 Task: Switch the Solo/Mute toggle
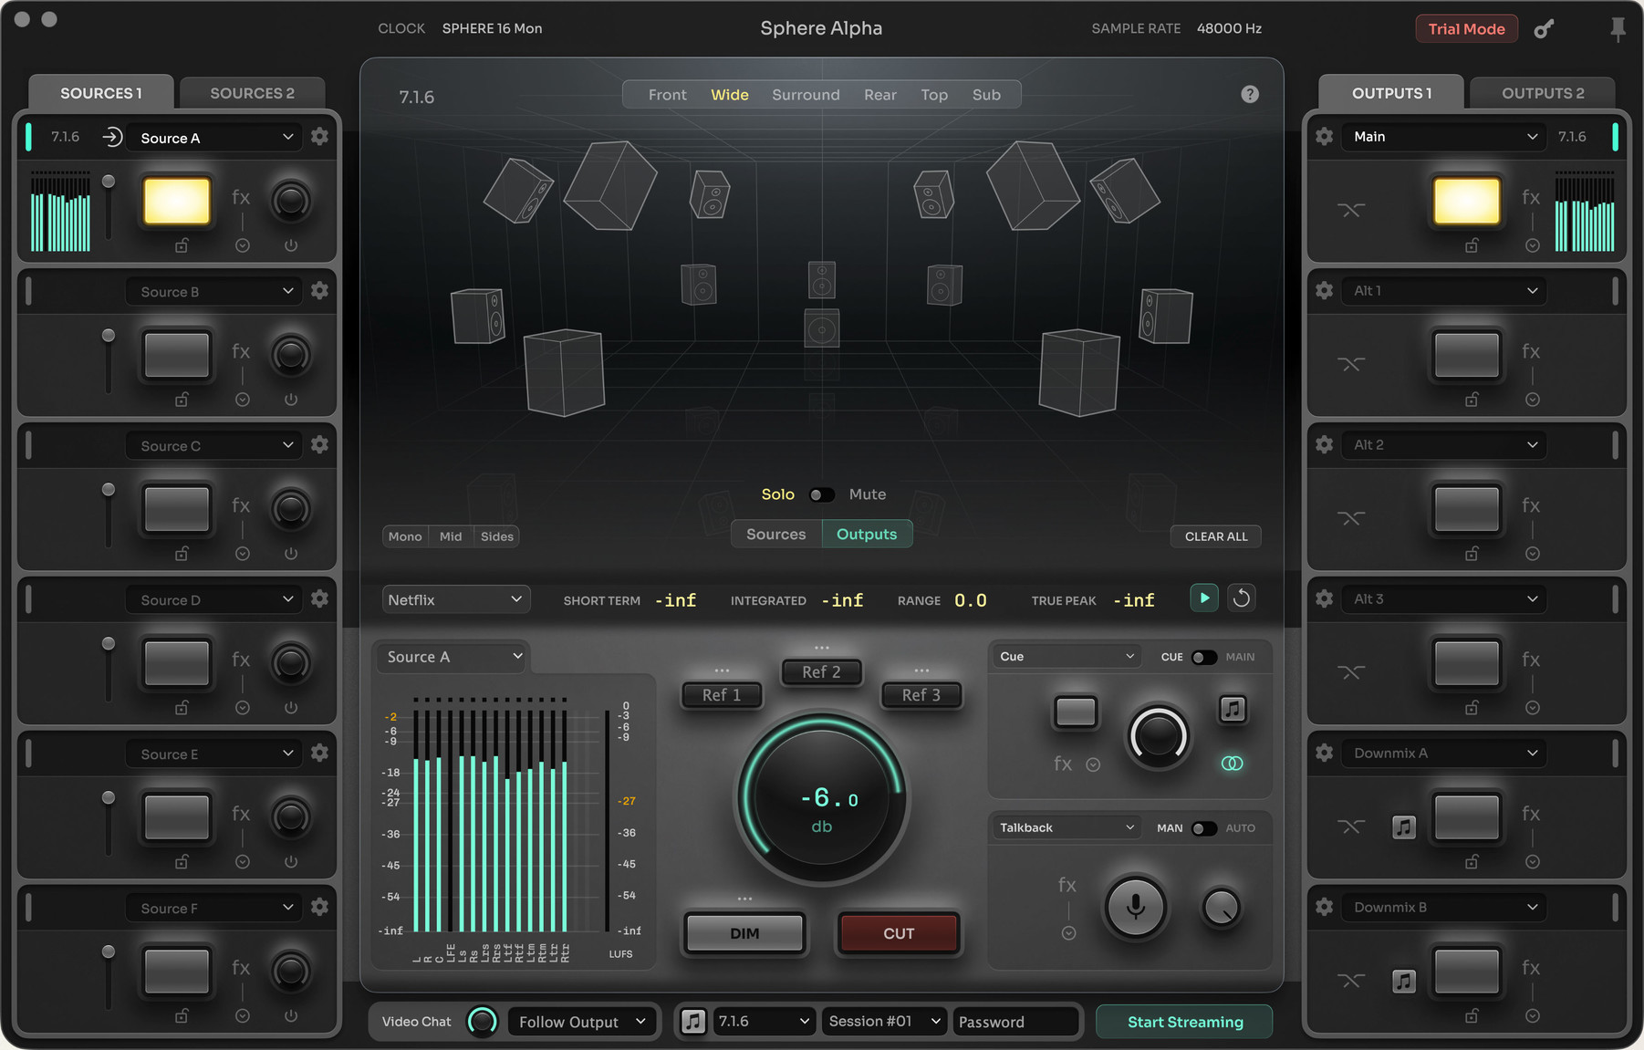point(821,494)
